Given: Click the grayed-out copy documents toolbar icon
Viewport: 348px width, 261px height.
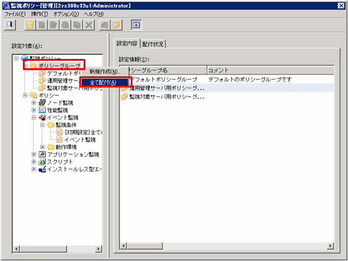Looking at the screenshot, I should coord(77,25).
